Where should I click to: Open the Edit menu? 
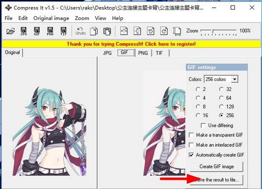point(23,18)
